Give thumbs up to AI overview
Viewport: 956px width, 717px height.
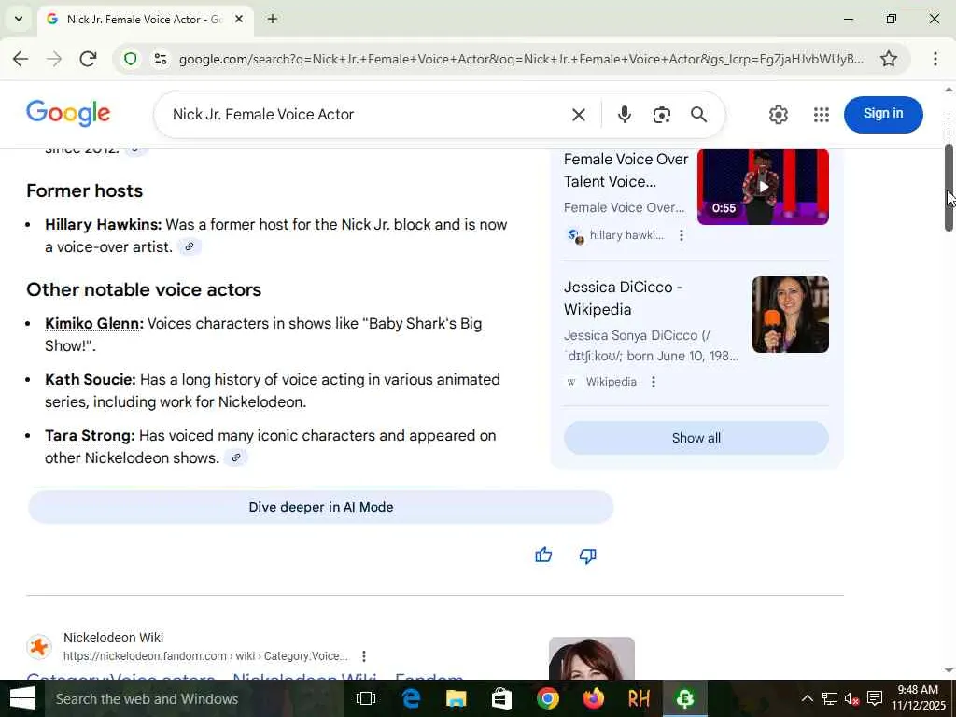(543, 555)
